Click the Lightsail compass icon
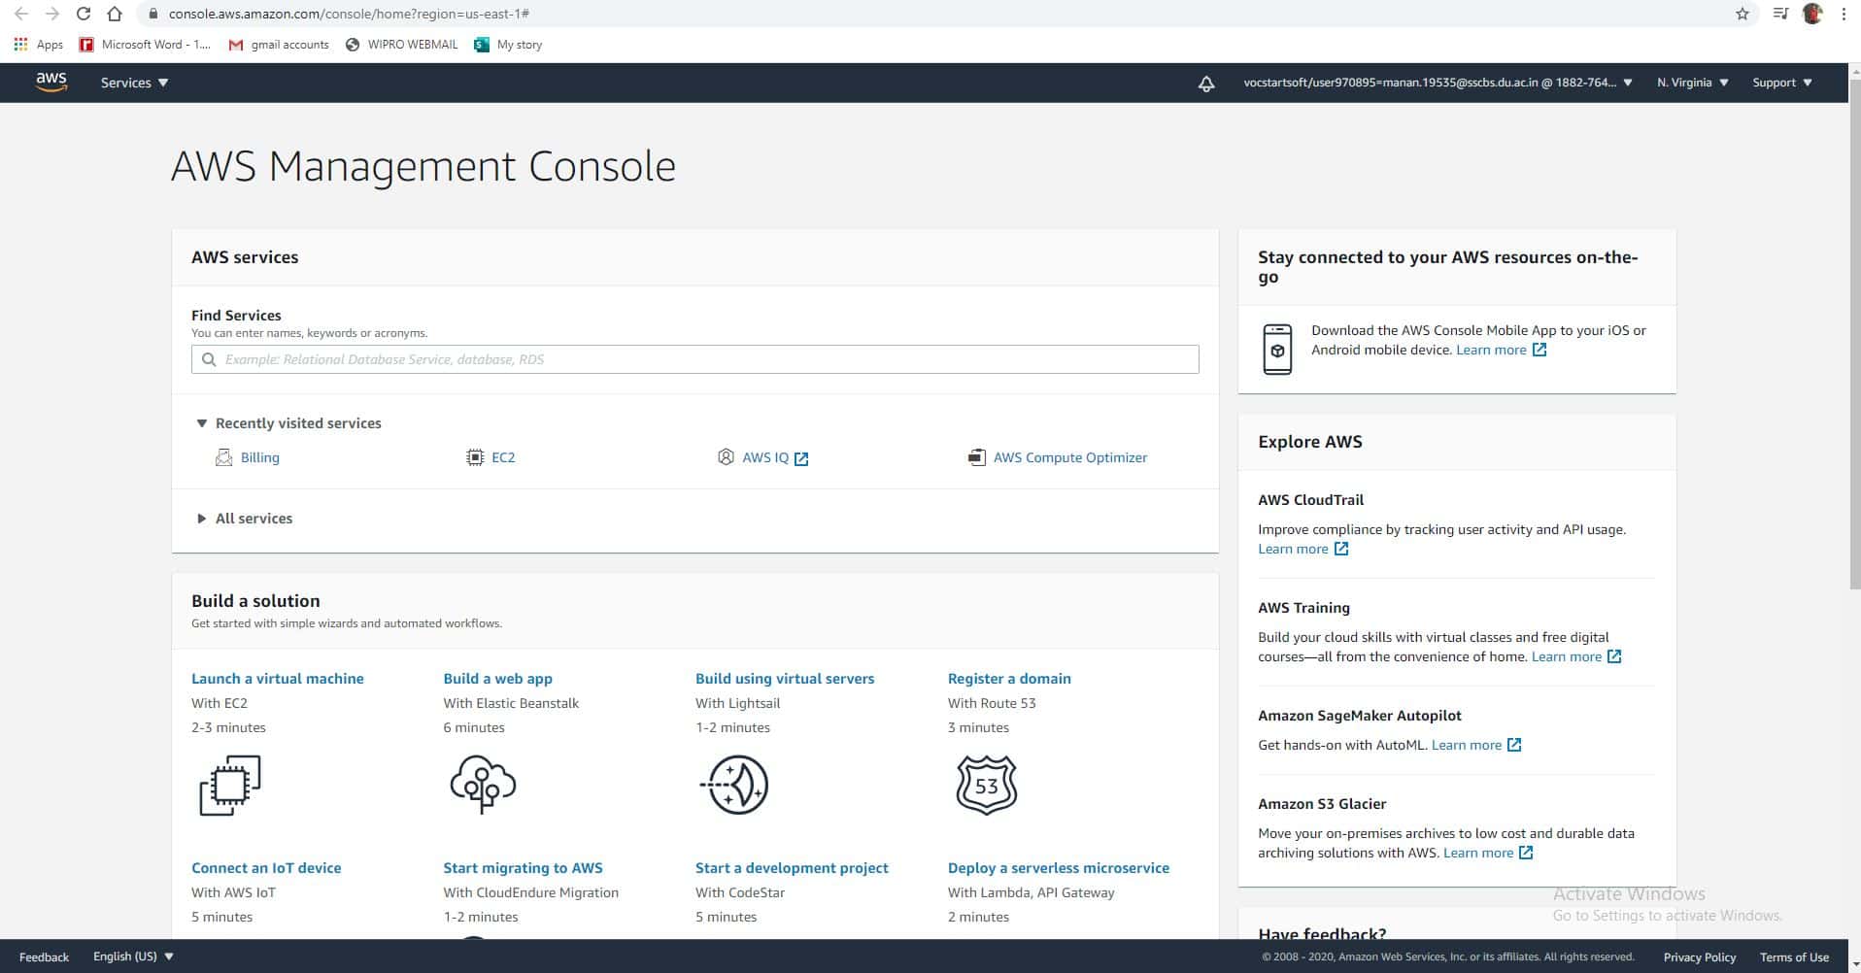The height and width of the screenshot is (973, 1861). 735,785
